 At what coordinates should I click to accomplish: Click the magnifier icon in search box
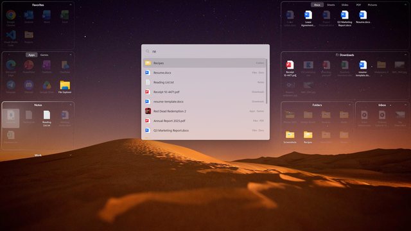(x=148, y=51)
